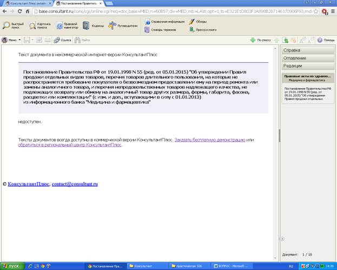
Task: Switch to the Консультант Плюс онлайн browser tab
Action: pos(28,3)
